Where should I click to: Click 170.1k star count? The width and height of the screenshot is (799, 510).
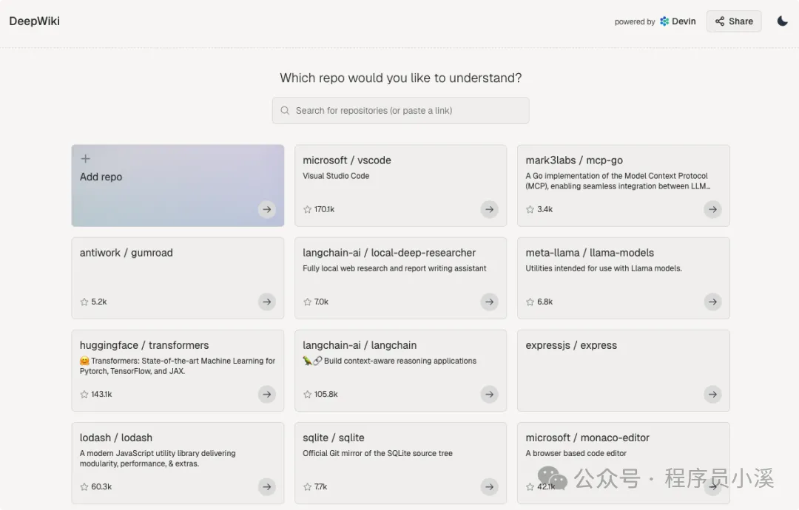(325, 209)
